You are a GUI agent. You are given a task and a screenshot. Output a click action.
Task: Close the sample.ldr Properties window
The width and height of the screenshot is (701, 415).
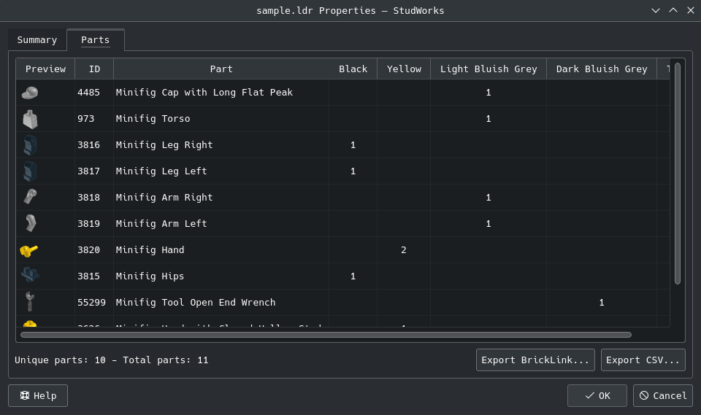[x=690, y=10]
